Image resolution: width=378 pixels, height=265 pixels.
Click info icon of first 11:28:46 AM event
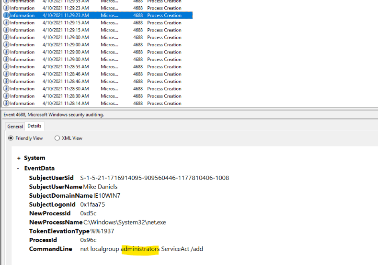6,74
